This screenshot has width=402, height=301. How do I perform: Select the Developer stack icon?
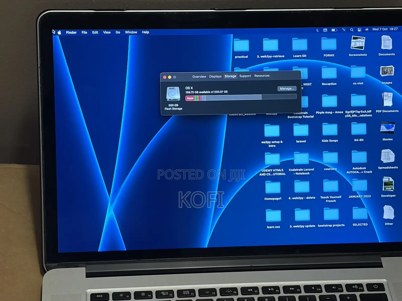(x=388, y=185)
